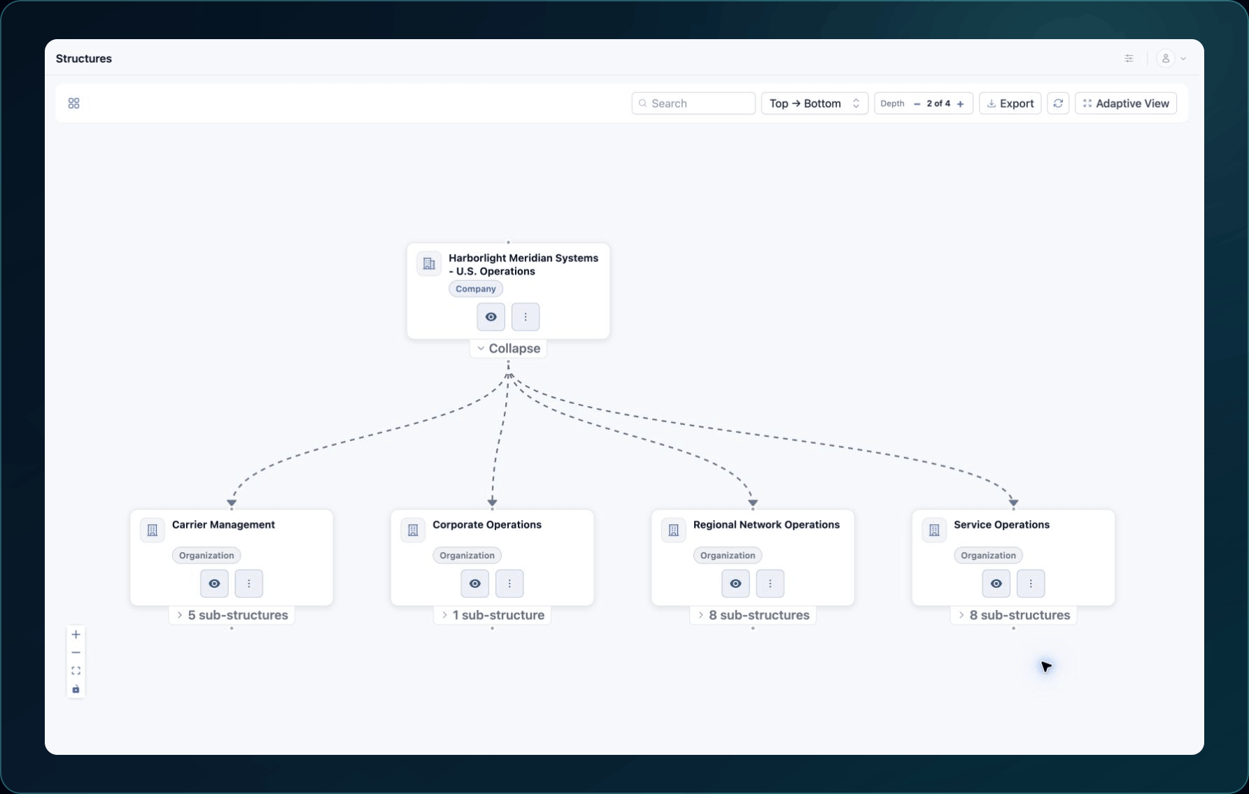The image size is (1249, 794).
Task: View the Corporate Operations node
Action: pos(475,584)
